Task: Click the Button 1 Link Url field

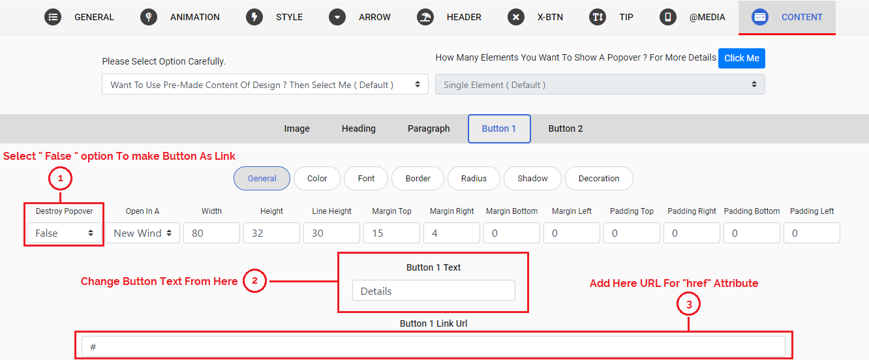Action: (x=433, y=346)
